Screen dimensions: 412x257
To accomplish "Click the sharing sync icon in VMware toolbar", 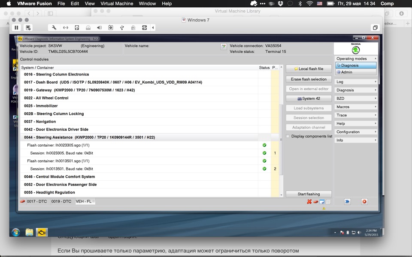I will click(145, 27).
